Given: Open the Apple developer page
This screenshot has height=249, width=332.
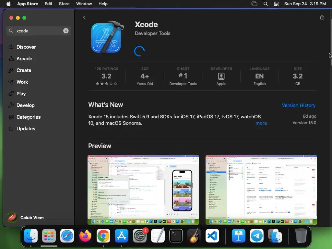Looking at the screenshot, I should pyautogui.click(x=221, y=76).
